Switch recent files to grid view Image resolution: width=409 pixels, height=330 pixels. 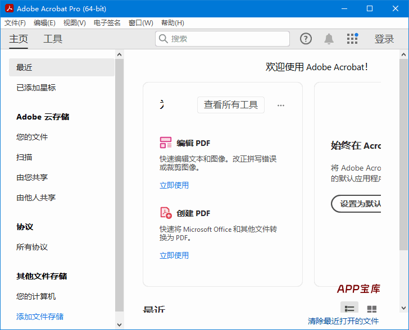(372, 309)
